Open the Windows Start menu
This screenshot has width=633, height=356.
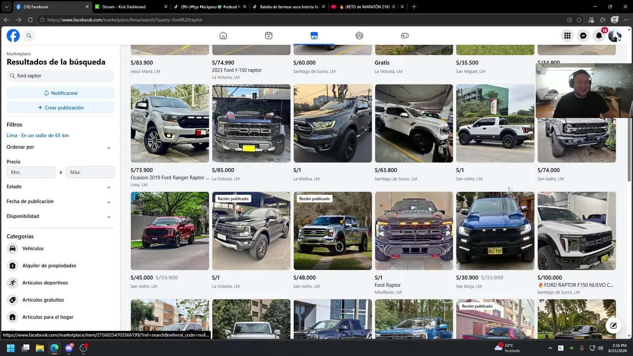click(11, 348)
